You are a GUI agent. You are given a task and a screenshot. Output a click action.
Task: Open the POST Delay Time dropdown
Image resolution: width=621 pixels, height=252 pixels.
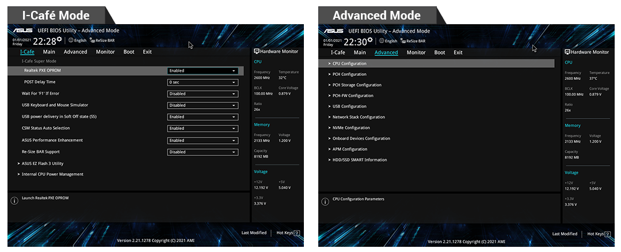(x=203, y=82)
